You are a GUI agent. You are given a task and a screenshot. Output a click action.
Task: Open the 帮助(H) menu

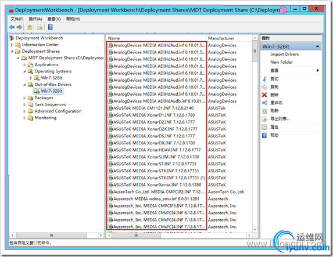pyautogui.click(x=73, y=19)
